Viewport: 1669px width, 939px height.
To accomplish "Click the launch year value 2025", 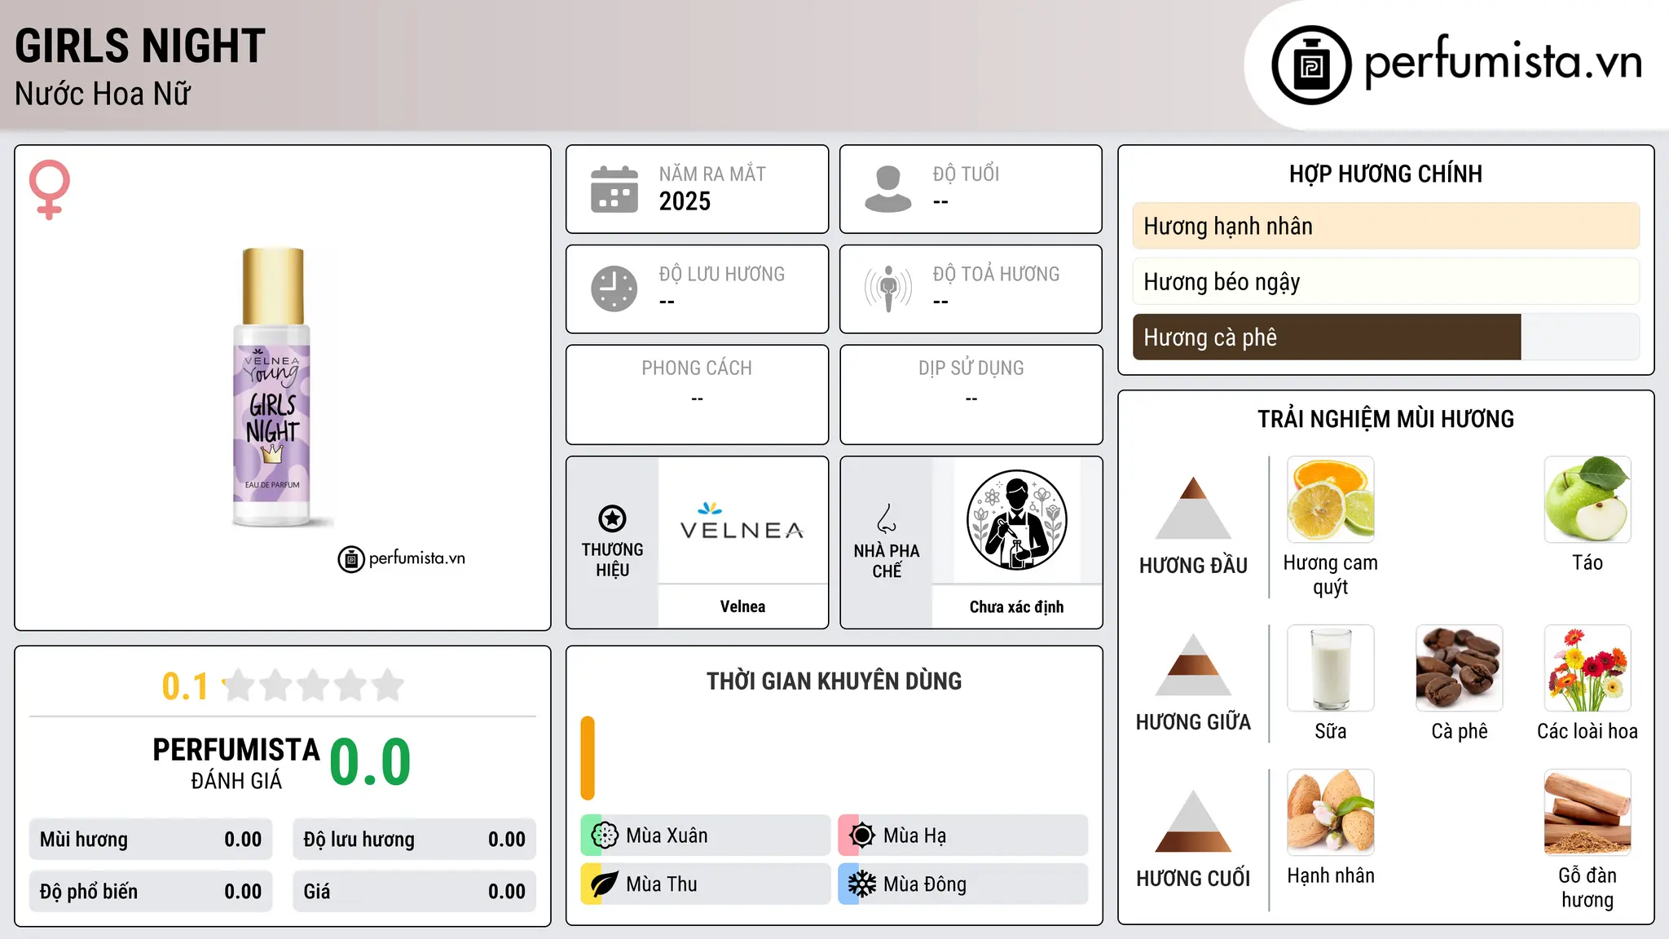I will [x=685, y=201].
